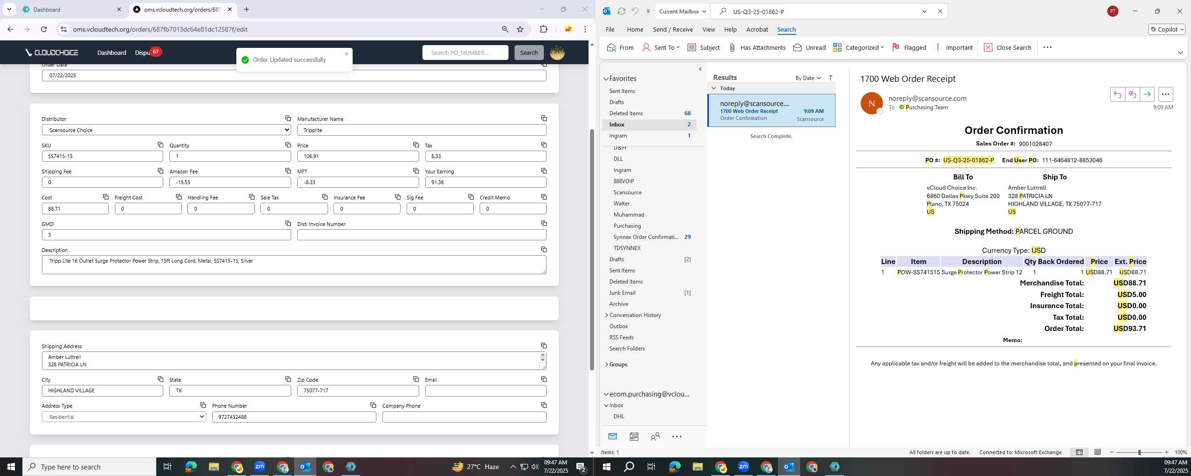Viewport: 1191px width, 476px height.
Task: Open Outlook Home tab
Action: [635, 29]
